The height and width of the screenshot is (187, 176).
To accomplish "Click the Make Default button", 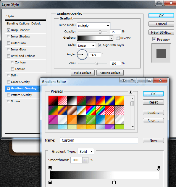I will [83, 73].
